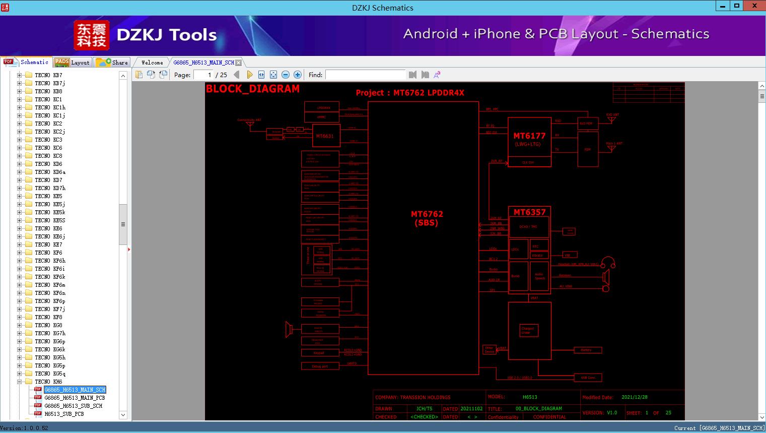The width and height of the screenshot is (766, 433).
Task: Click the Version:1.0.0.52 status text
Action: pyautogui.click(x=25, y=428)
